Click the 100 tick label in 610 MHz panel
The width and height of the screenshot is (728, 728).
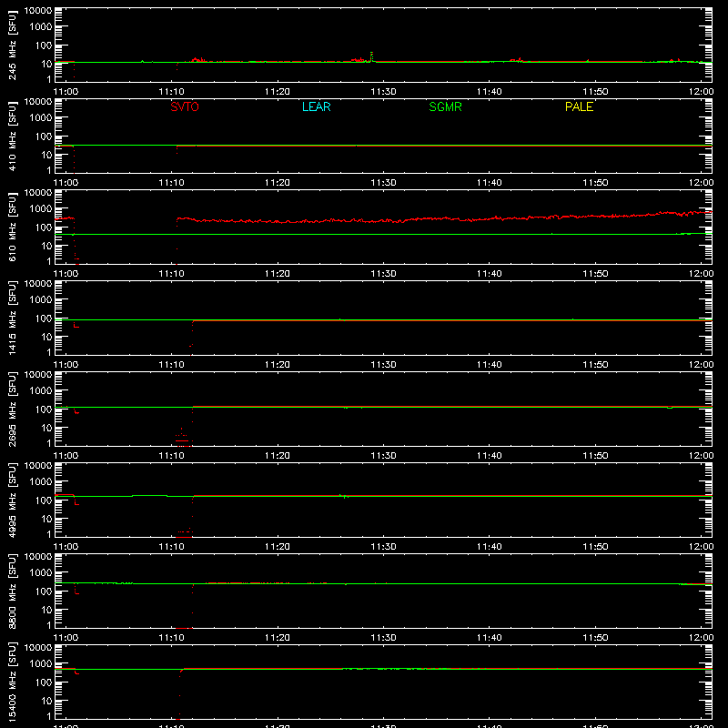pyautogui.click(x=44, y=227)
